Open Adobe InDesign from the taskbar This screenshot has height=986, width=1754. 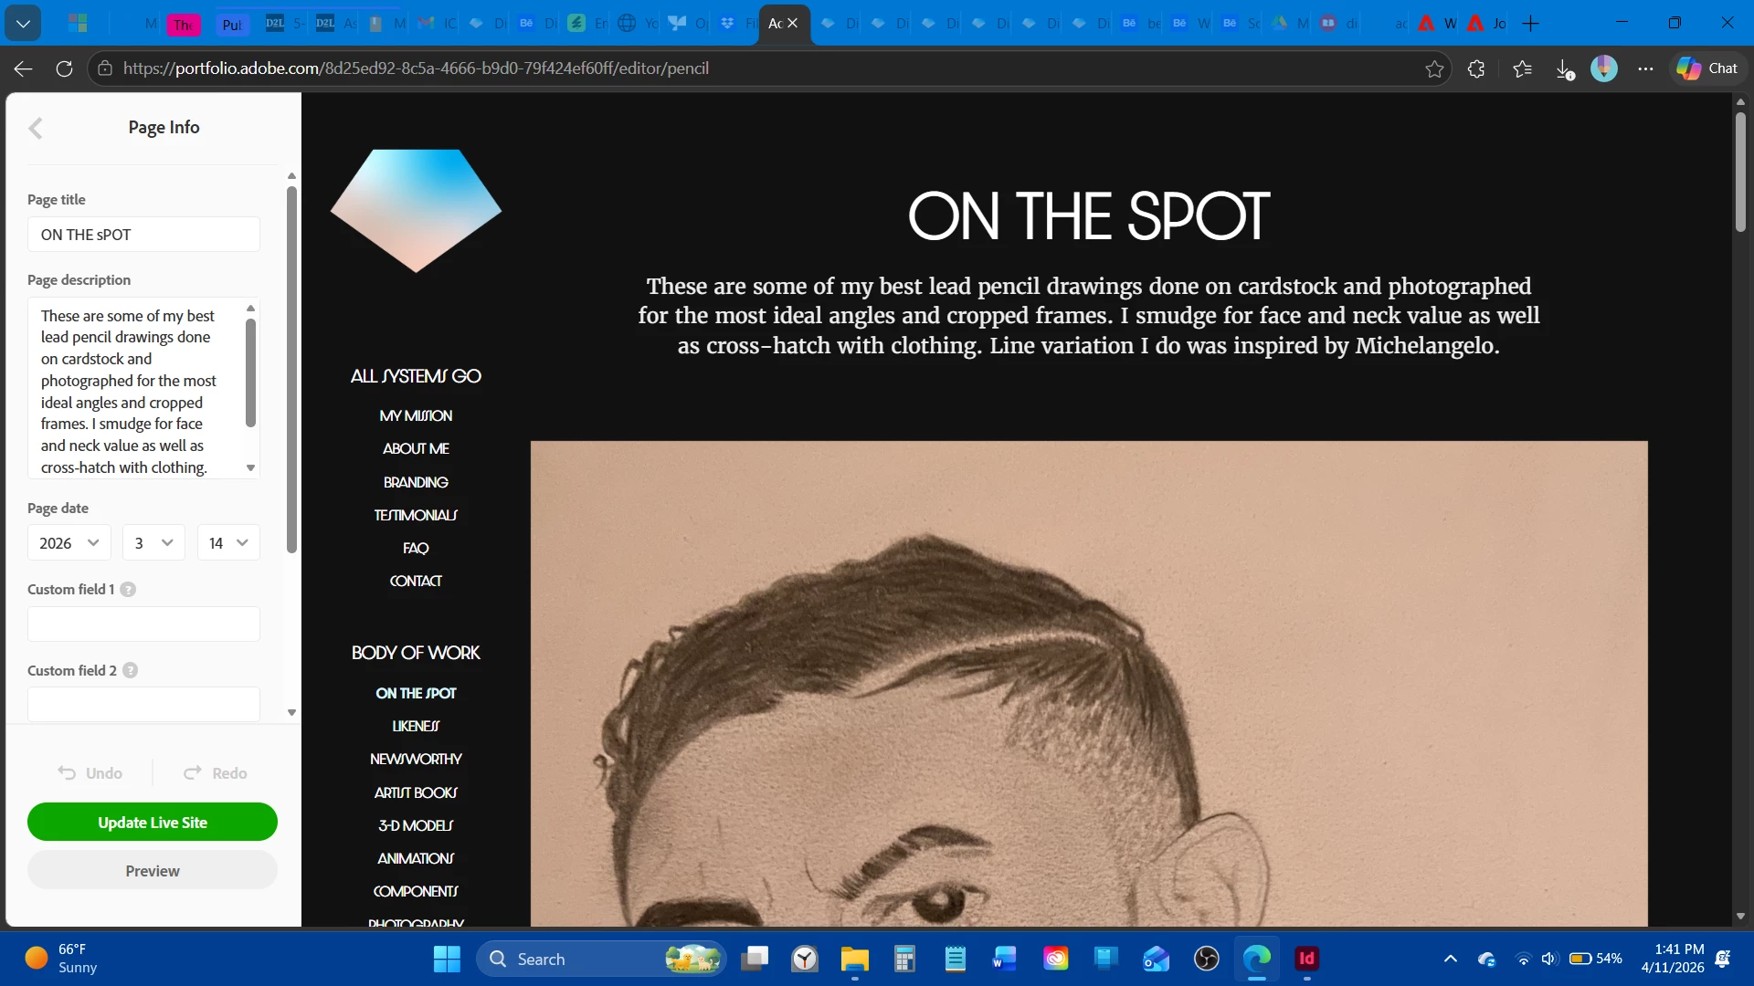[1306, 959]
